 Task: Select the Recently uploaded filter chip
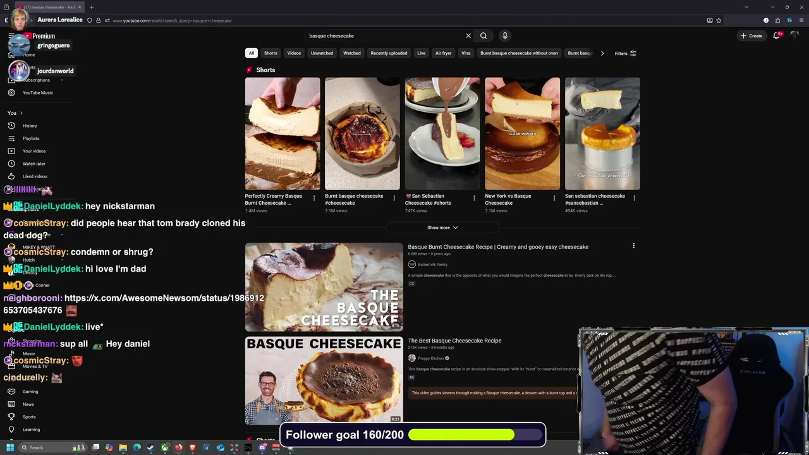(x=389, y=53)
